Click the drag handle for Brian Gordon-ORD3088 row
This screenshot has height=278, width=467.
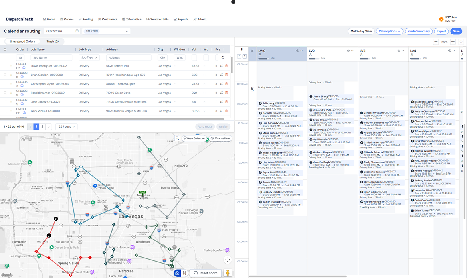(x=11, y=75)
